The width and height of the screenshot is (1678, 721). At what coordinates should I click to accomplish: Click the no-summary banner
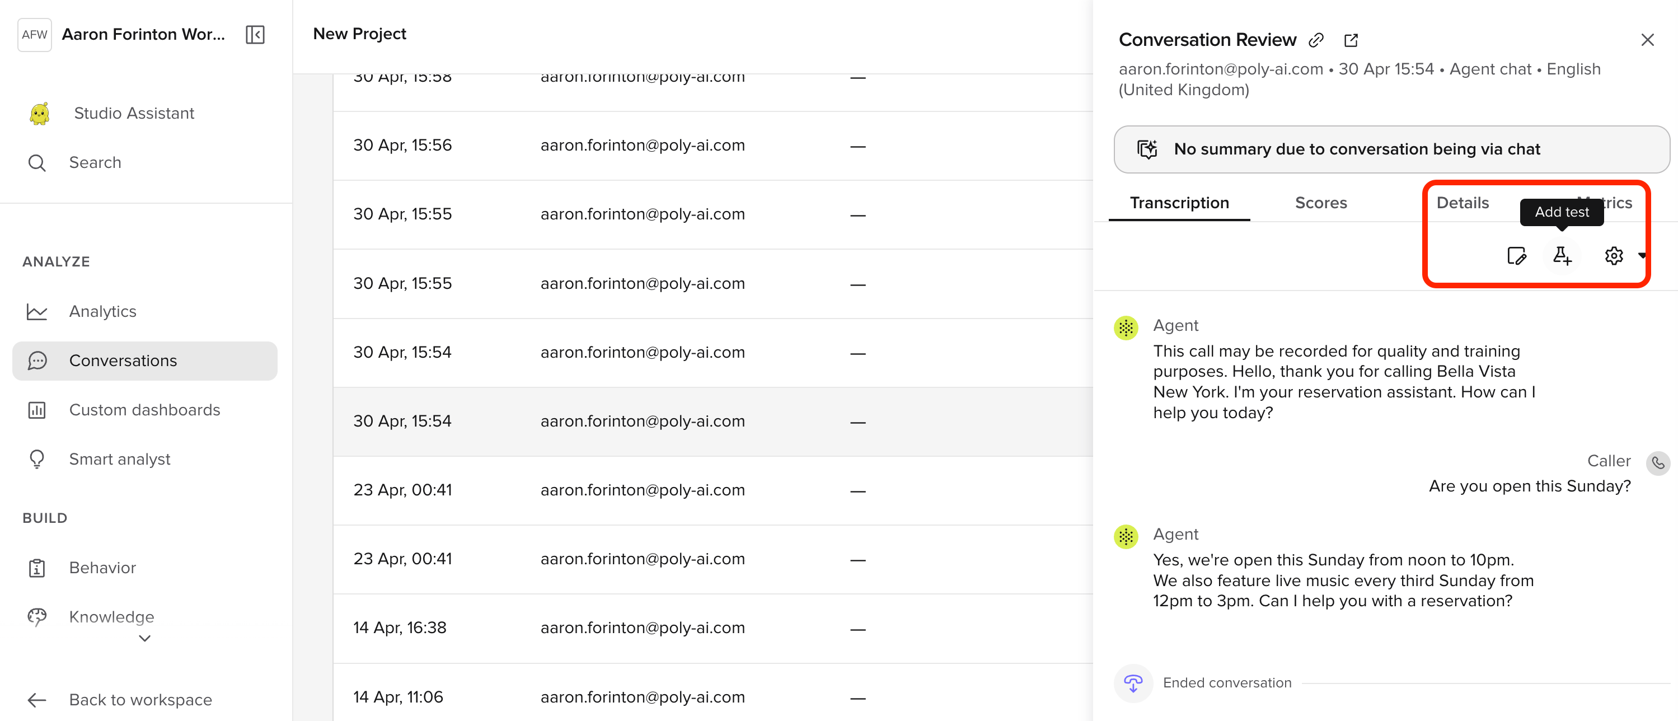[1391, 149]
